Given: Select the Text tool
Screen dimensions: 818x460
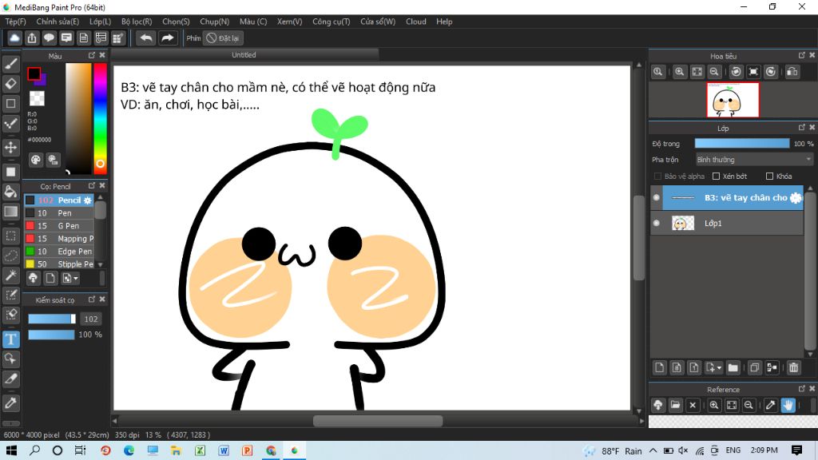Looking at the screenshot, I should [11, 339].
